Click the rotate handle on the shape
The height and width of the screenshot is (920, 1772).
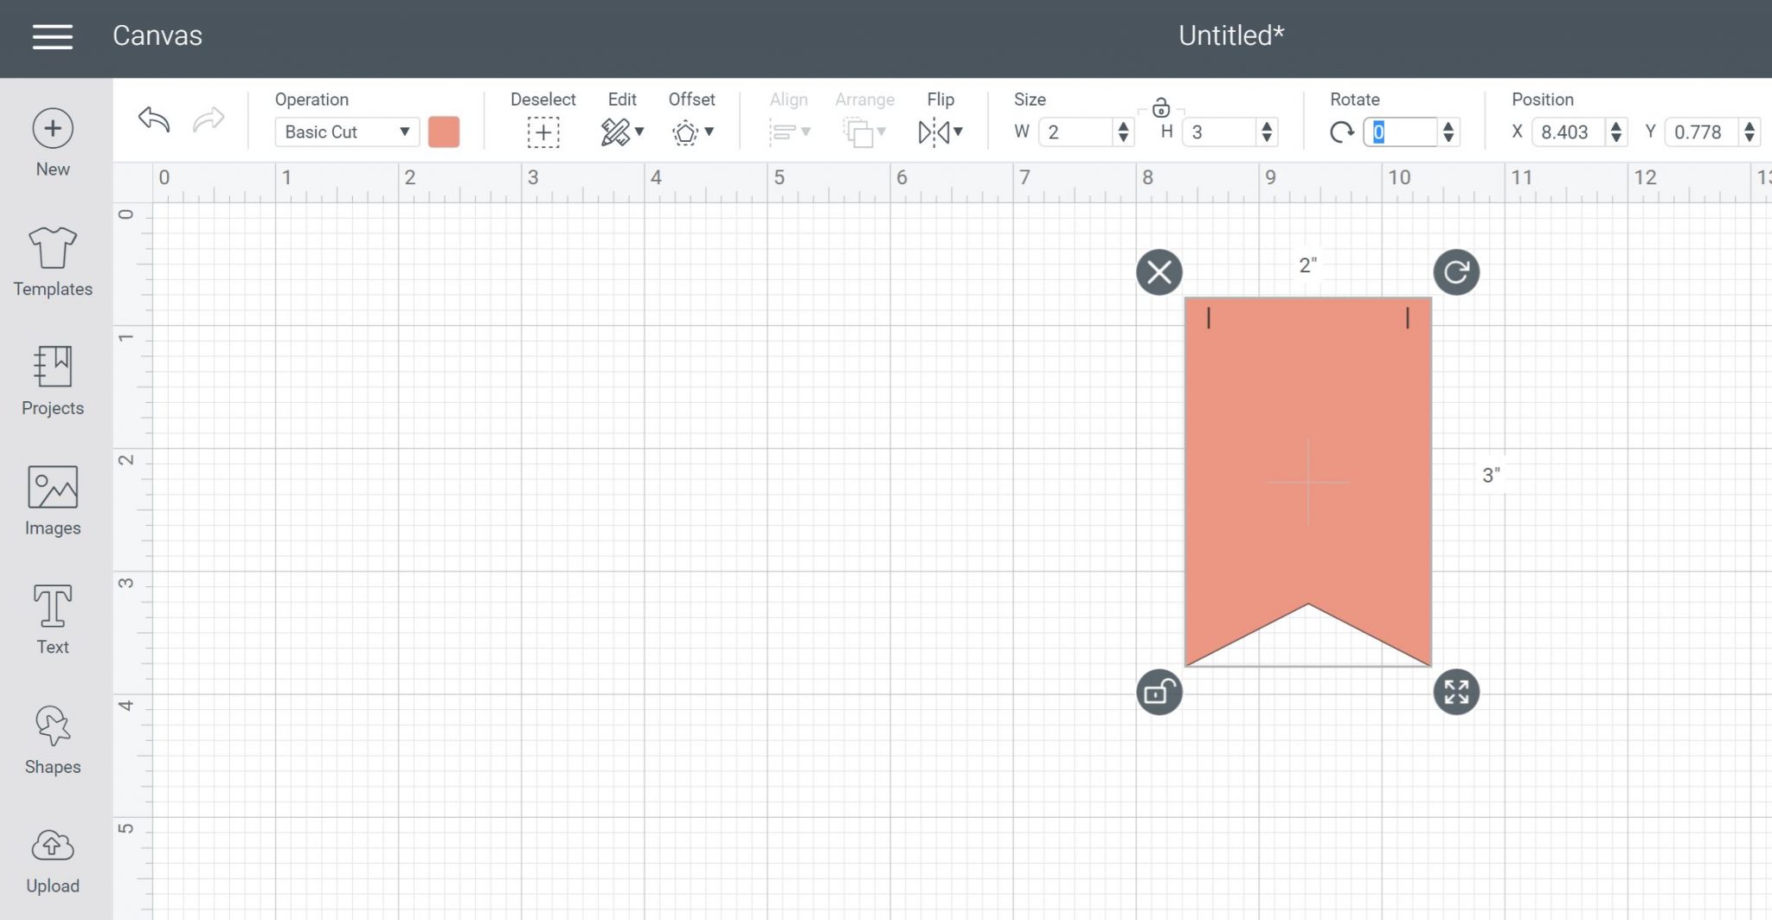1456,272
